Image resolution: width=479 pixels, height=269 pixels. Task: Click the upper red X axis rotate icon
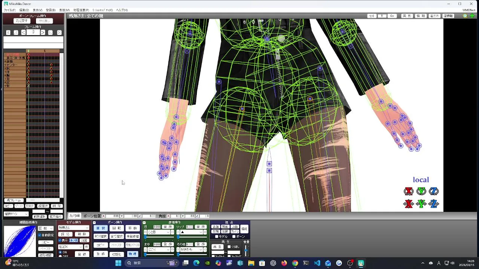tap(409, 191)
